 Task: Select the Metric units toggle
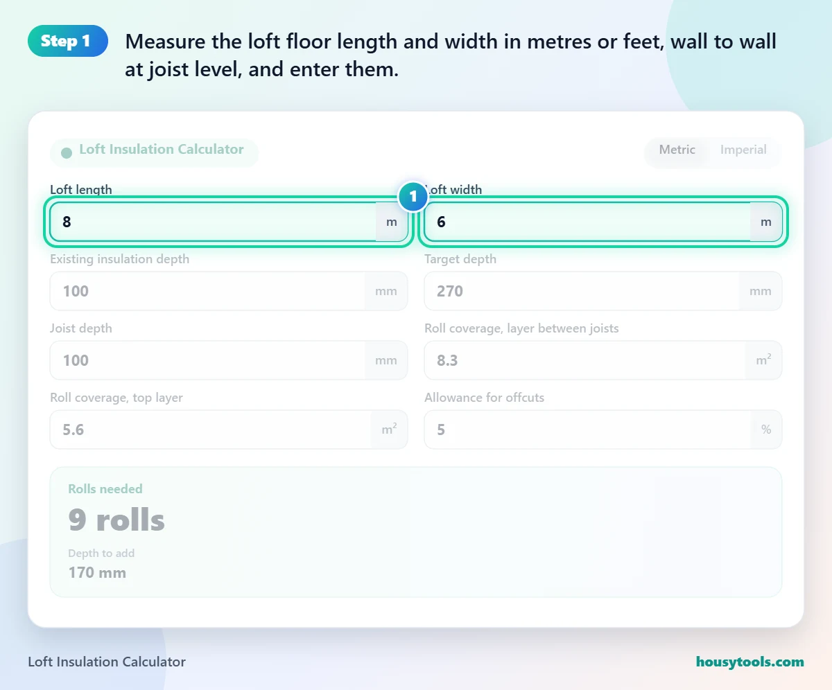pos(677,150)
